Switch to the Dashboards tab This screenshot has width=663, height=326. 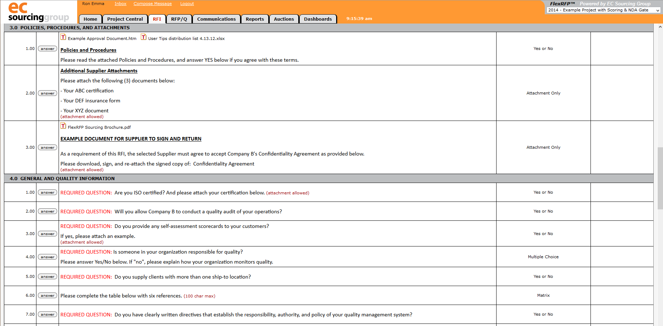coord(318,19)
